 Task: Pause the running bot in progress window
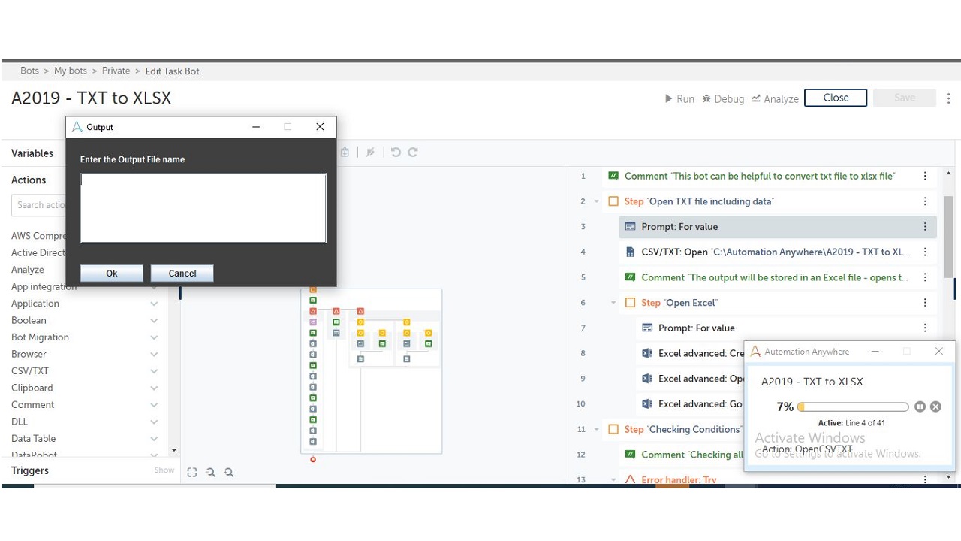point(920,407)
